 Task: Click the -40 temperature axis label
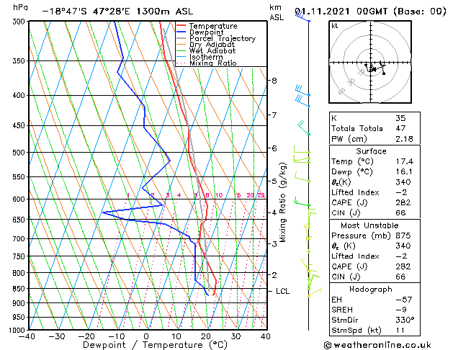27,336
